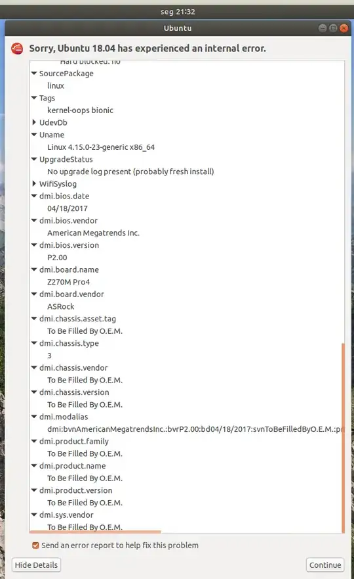Collapse the dmi.board.name entry
This screenshot has width=354, height=579.
(34, 269)
